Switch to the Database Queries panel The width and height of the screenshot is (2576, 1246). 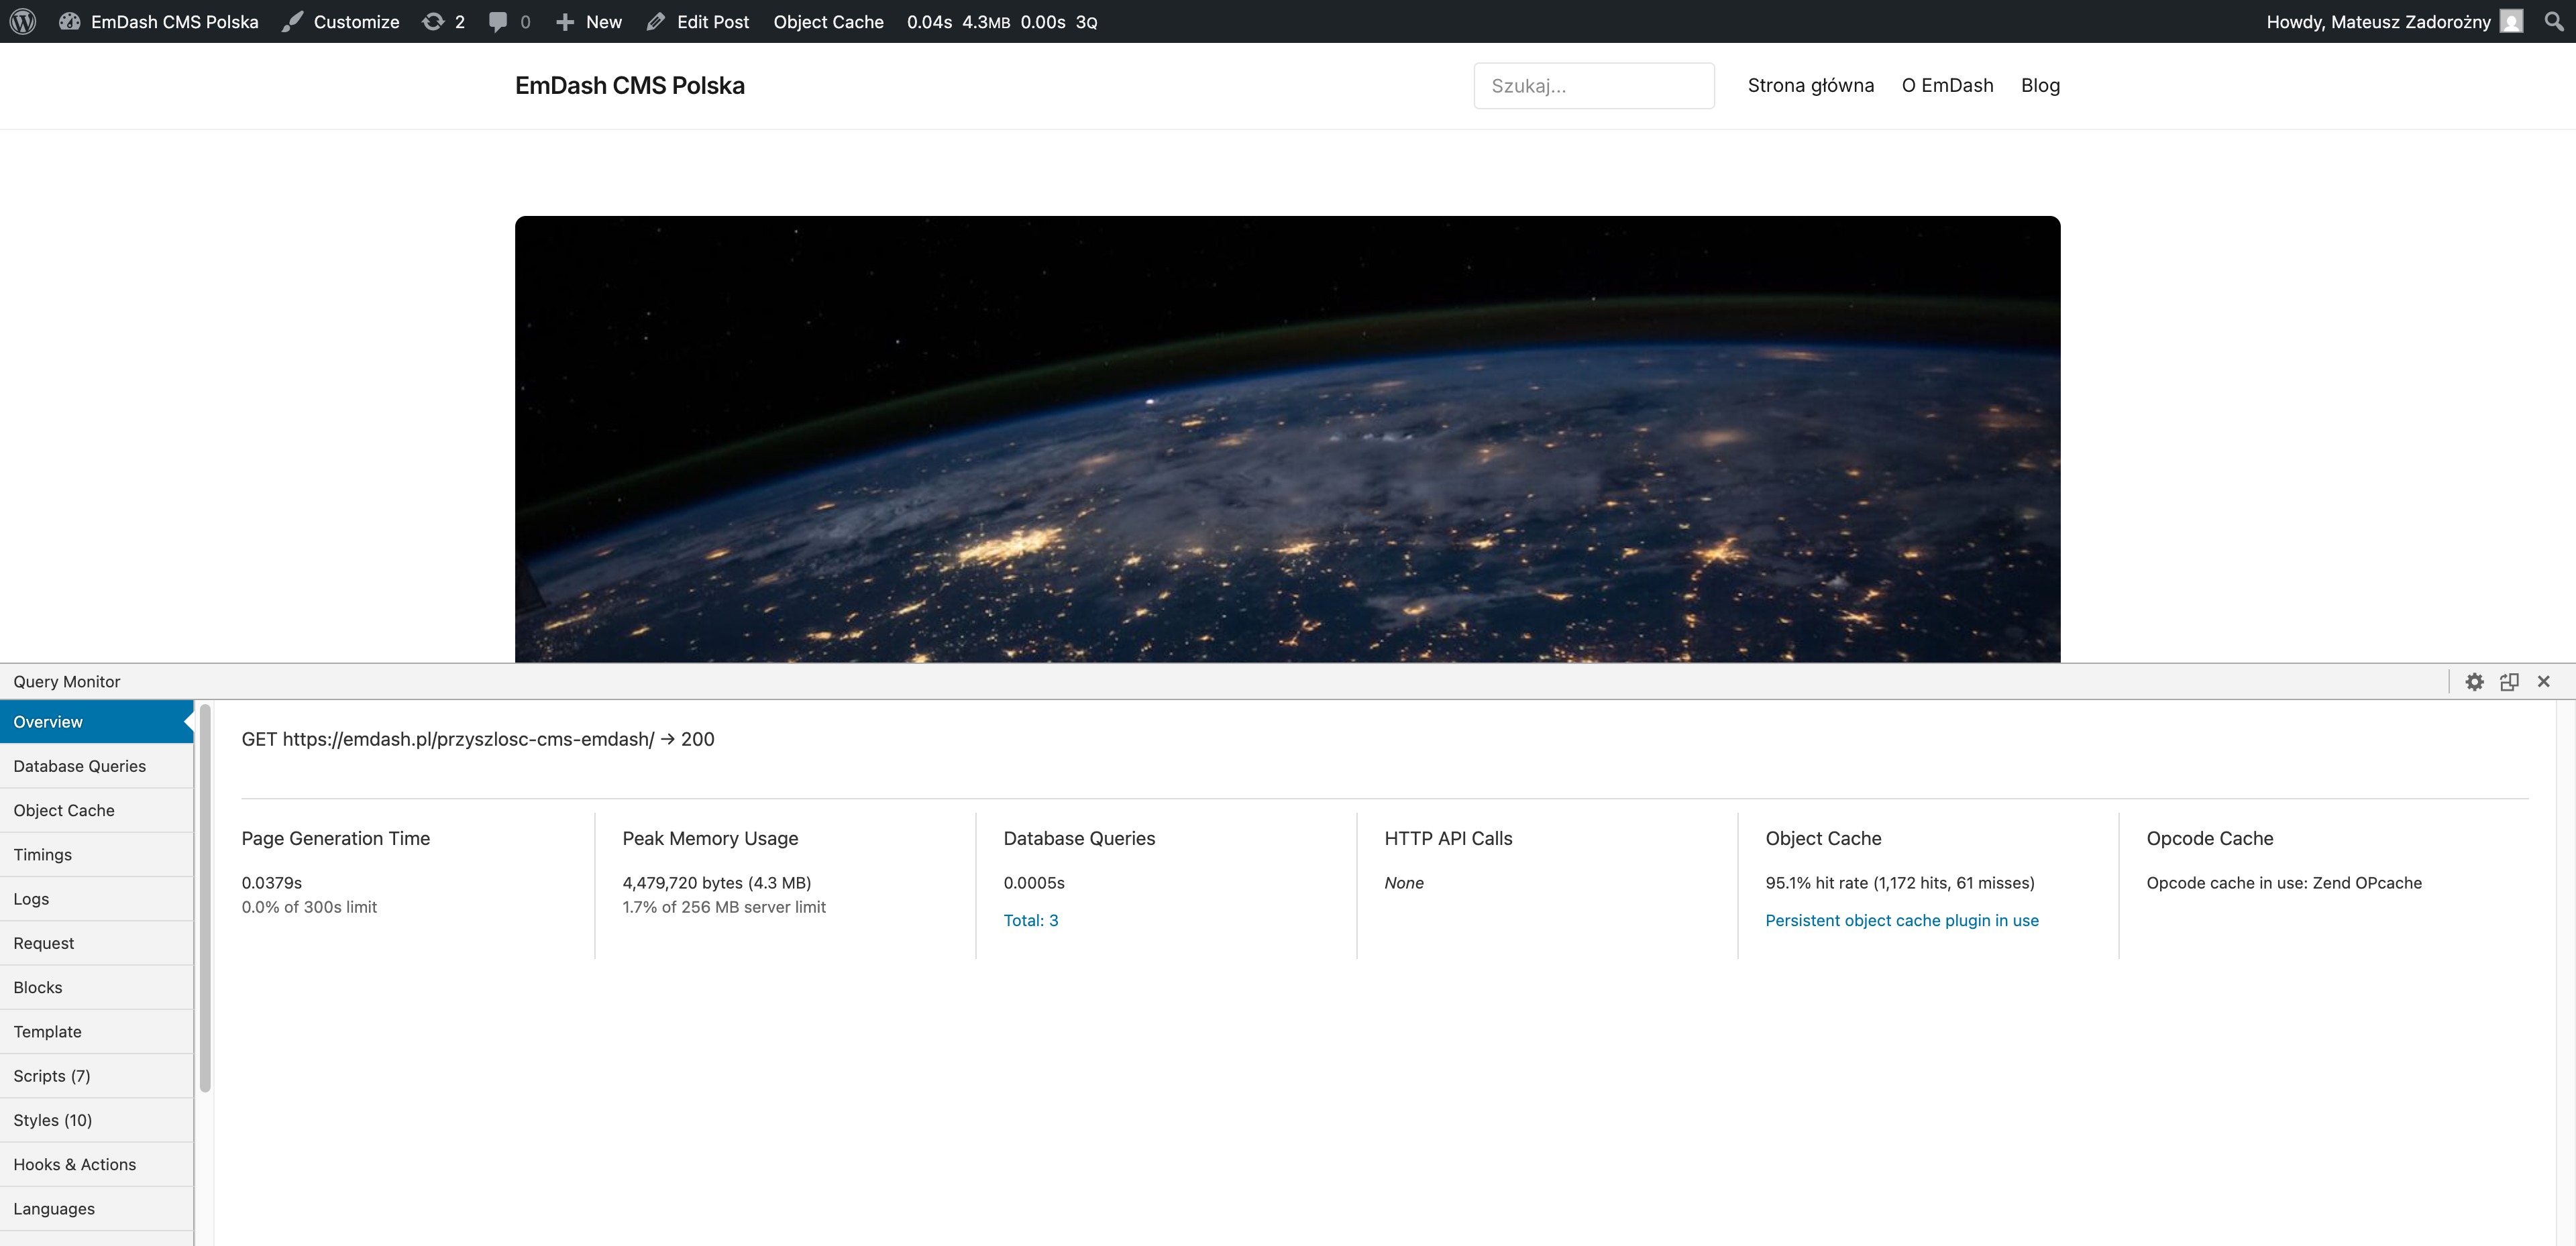(x=80, y=766)
